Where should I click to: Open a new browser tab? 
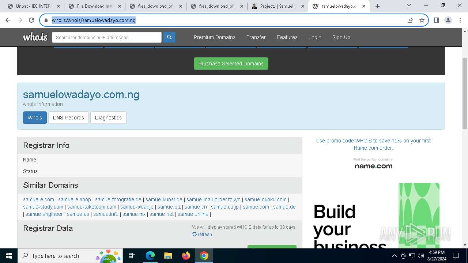point(378,6)
